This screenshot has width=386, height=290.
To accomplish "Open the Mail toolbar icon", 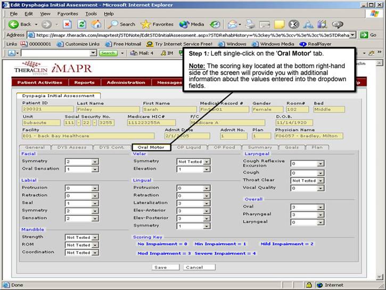I will coord(233,24).
